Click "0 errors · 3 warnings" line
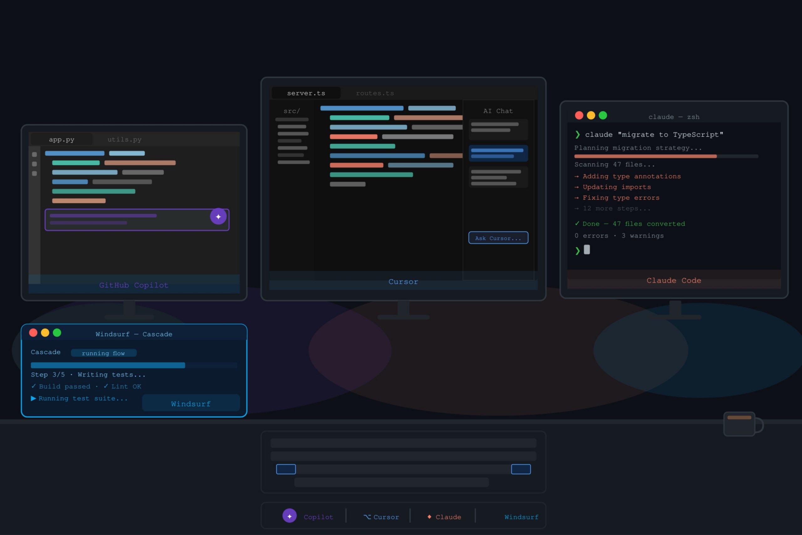The height and width of the screenshot is (535, 802). [x=619, y=235]
